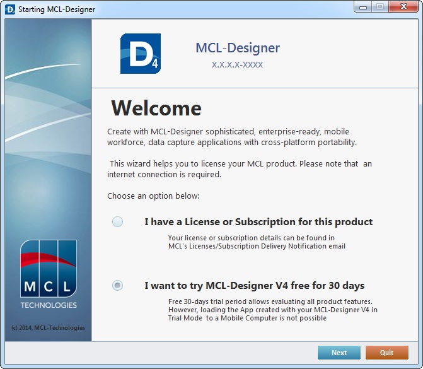Click the 'Welcome' heading
Screen dimensions: 423x369
pos(156,108)
